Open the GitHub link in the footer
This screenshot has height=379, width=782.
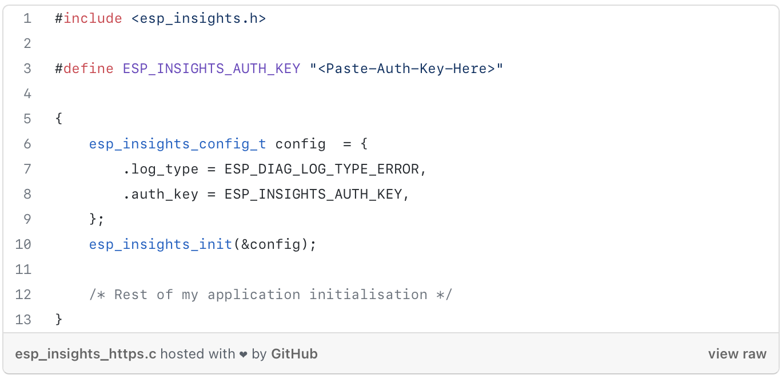point(294,354)
